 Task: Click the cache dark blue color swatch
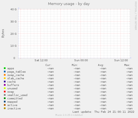click(5, 82)
